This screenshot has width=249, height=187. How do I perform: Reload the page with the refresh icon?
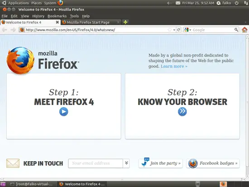[179, 30]
